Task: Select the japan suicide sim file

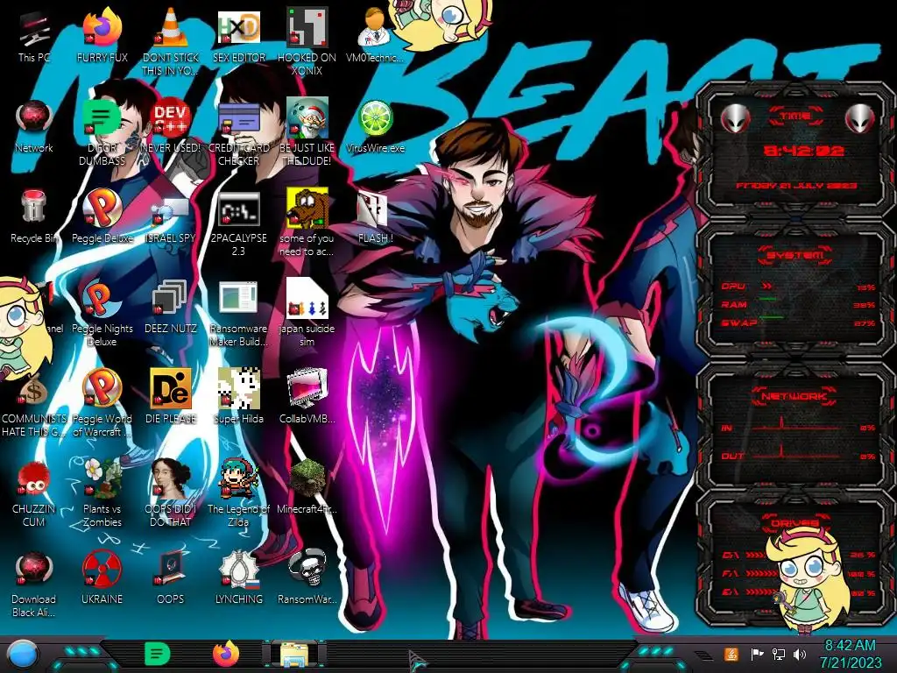Action: pyautogui.click(x=307, y=298)
